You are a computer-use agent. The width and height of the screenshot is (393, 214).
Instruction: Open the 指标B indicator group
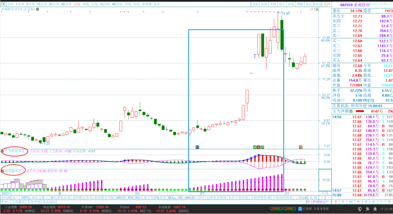tap(303, 198)
